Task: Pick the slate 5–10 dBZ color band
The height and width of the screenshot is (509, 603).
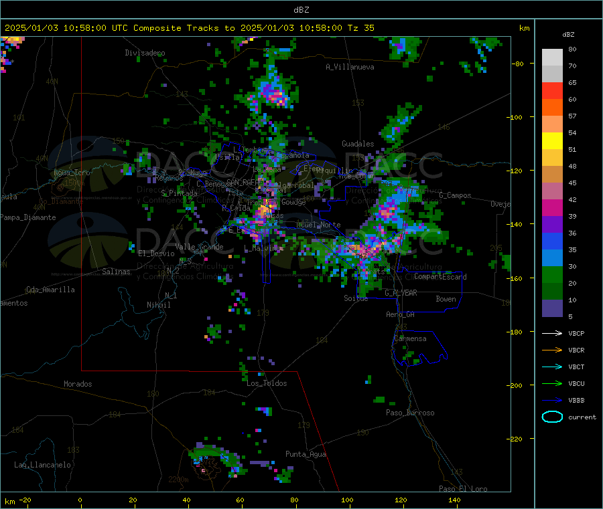Action: pyautogui.click(x=552, y=308)
